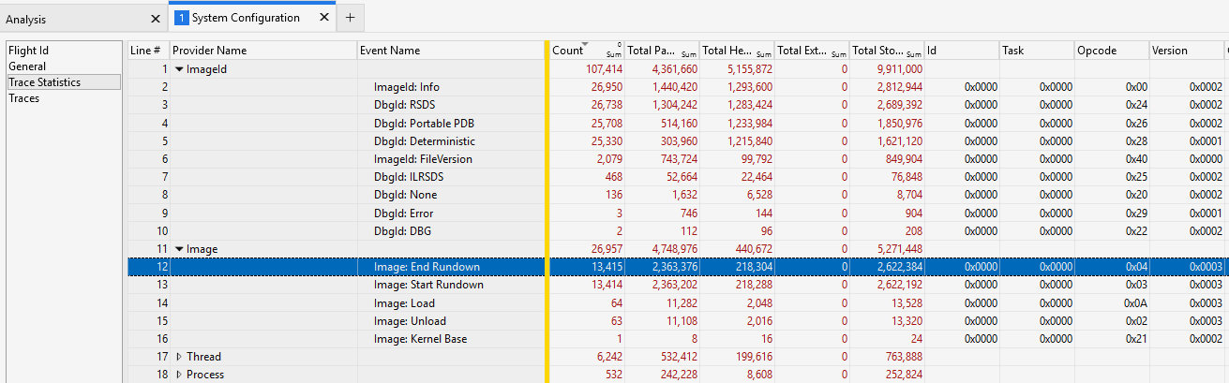Click the Total Ext column header
The width and height of the screenshot is (1229, 383).
(x=811, y=51)
